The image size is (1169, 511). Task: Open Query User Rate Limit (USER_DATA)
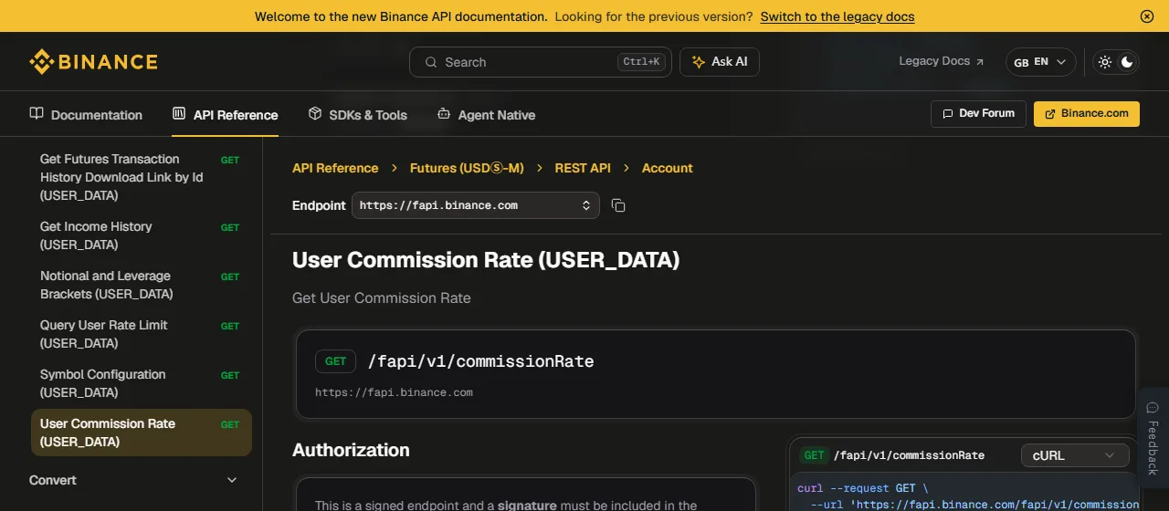pyautogui.click(x=141, y=334)
